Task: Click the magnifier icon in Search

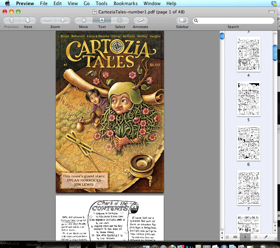Action: click(x=196, y=20)
